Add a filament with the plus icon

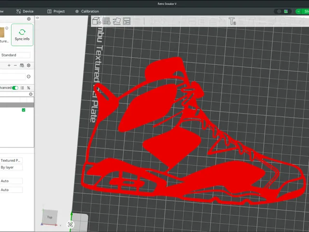pyautogui.click(x=9, y=65)
